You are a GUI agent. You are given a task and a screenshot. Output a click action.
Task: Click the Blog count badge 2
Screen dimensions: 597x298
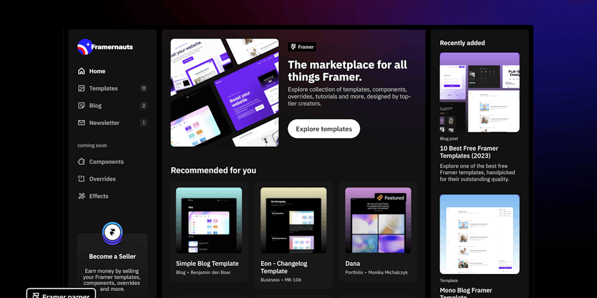(x=143, y=106)
